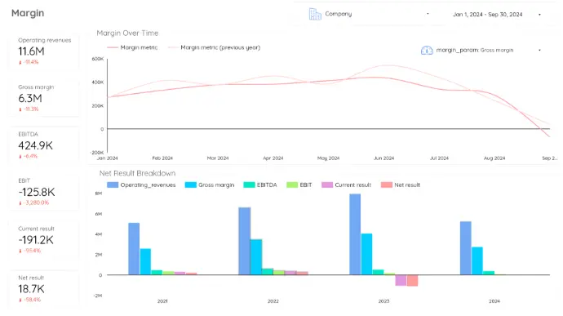Image resolution: width=563 pixels, height=316 pixels.
Task: Toggle Margin metric (previous year) legend entry
Action: click(x=215, y=47)
